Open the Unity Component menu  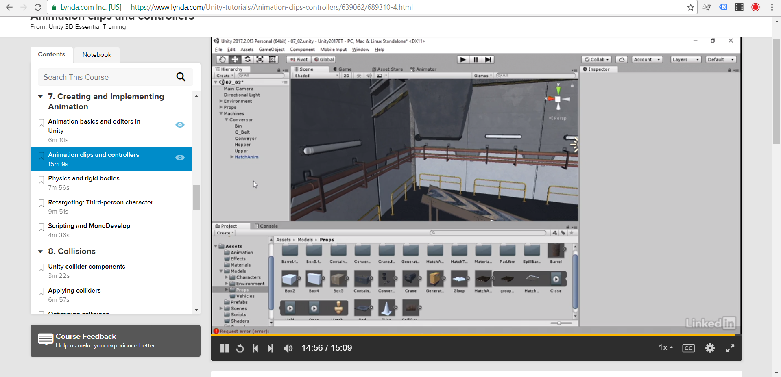(302, 50)
